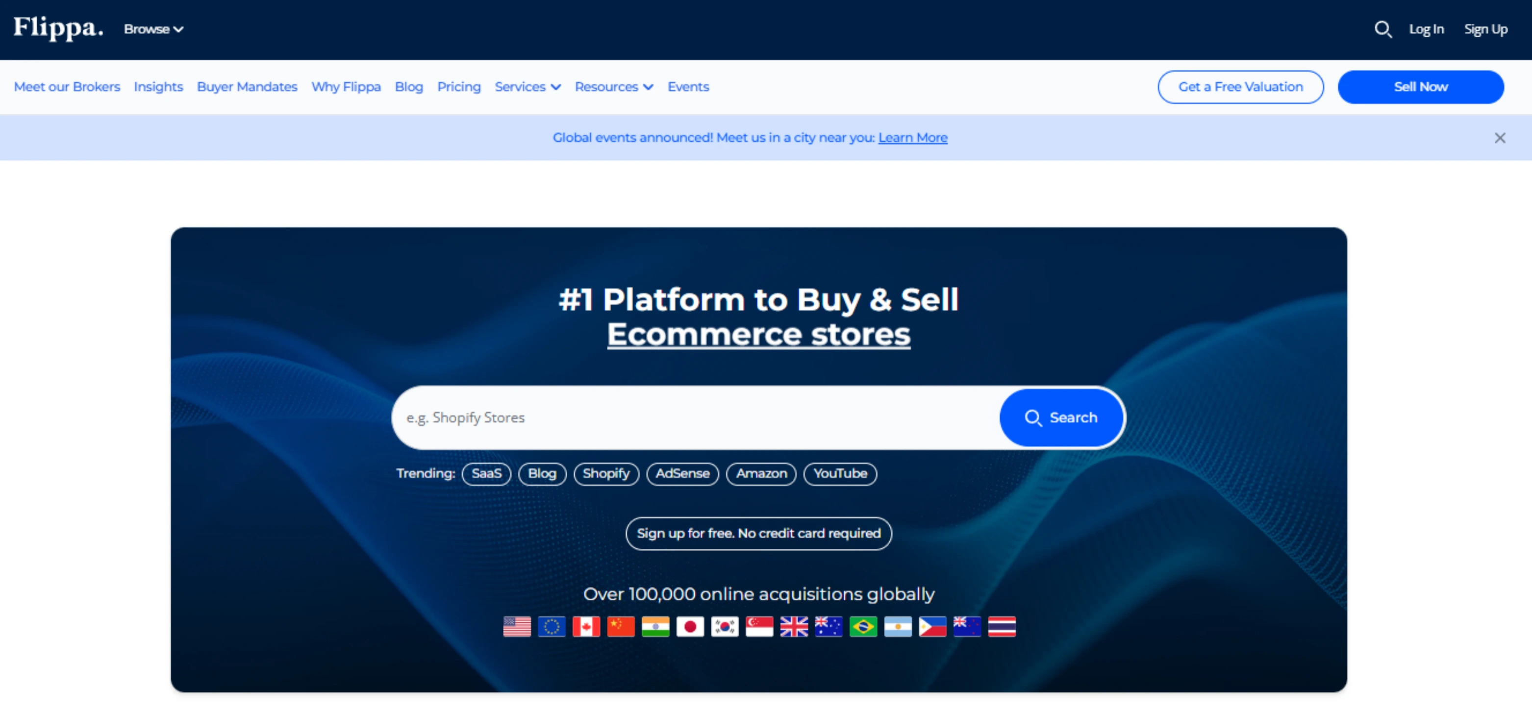This screenshot has width=1532, height=712.
Task: Click the New Zealand flag
Action: (966, 626)
